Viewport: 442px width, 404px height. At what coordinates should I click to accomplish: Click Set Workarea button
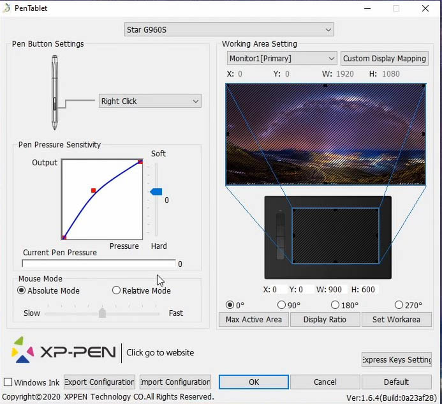click(x=396, y=319)
